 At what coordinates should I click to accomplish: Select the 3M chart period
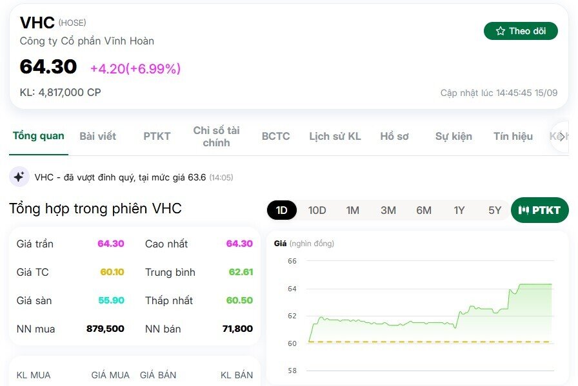point(388,210)
